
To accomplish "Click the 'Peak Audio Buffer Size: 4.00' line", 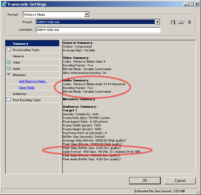I will (92, 159).
